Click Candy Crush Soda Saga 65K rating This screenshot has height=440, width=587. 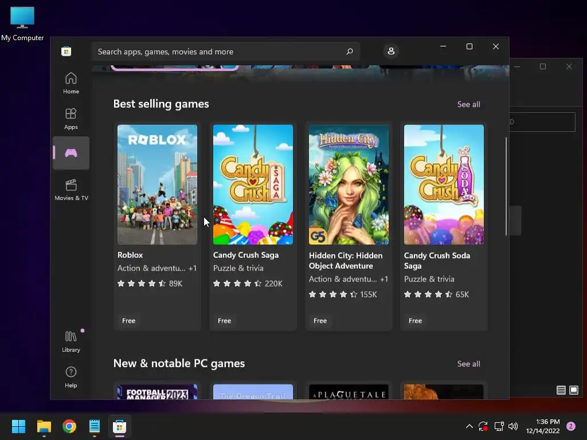(436, 294)
